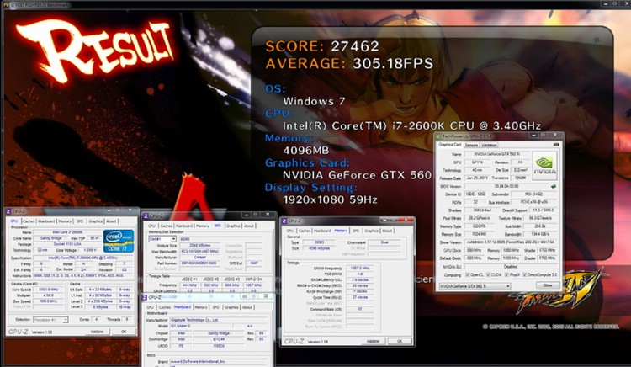Open the Slot #1 dropdown in SPD window
The height and width of the screenshot is (367, 631).
point(162,239)
